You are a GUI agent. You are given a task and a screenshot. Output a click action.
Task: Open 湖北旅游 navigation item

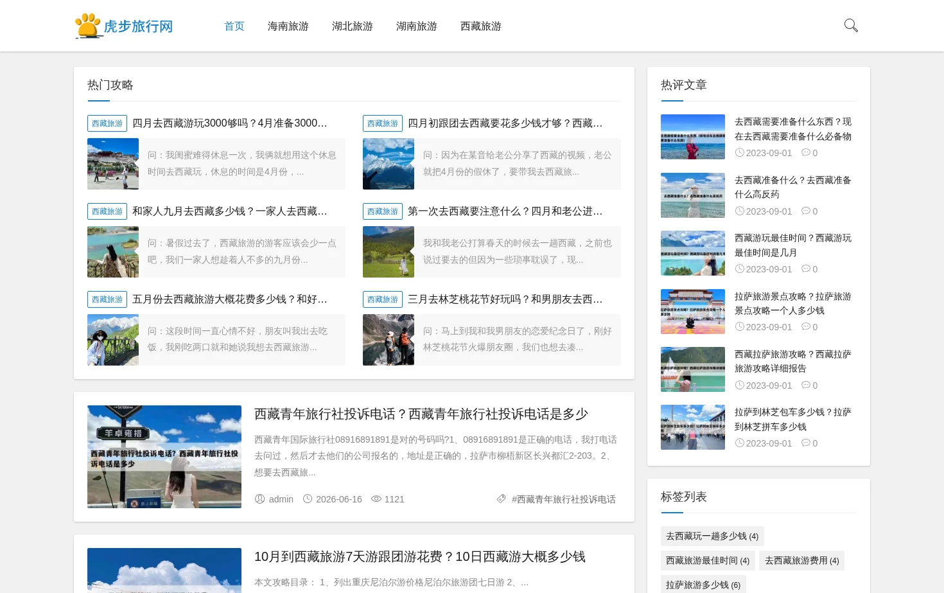(x=353, y=26)
